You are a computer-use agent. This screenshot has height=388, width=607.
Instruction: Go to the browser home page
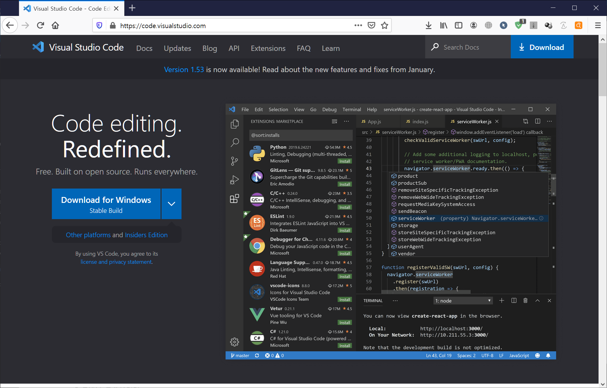[x=55, y=26]
